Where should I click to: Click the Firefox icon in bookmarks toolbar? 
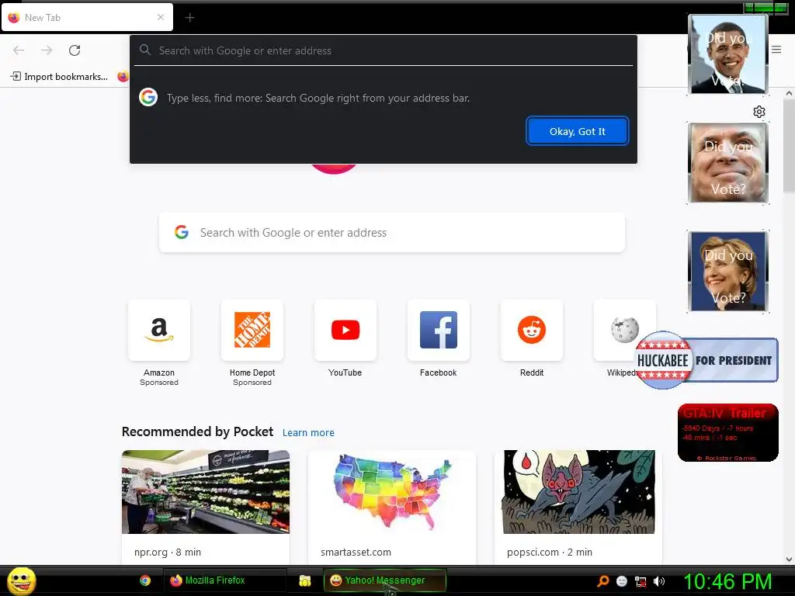123,77
